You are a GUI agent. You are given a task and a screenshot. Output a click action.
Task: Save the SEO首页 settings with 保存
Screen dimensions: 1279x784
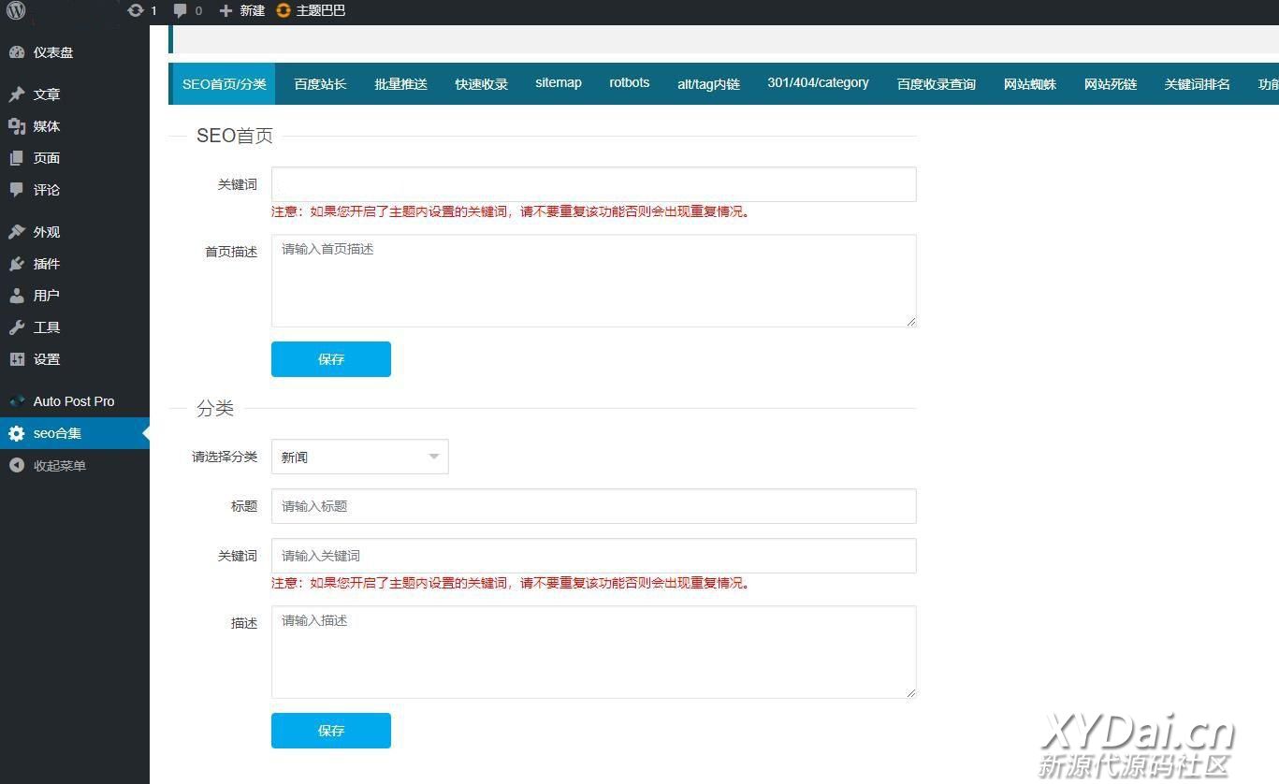point(330,359)
